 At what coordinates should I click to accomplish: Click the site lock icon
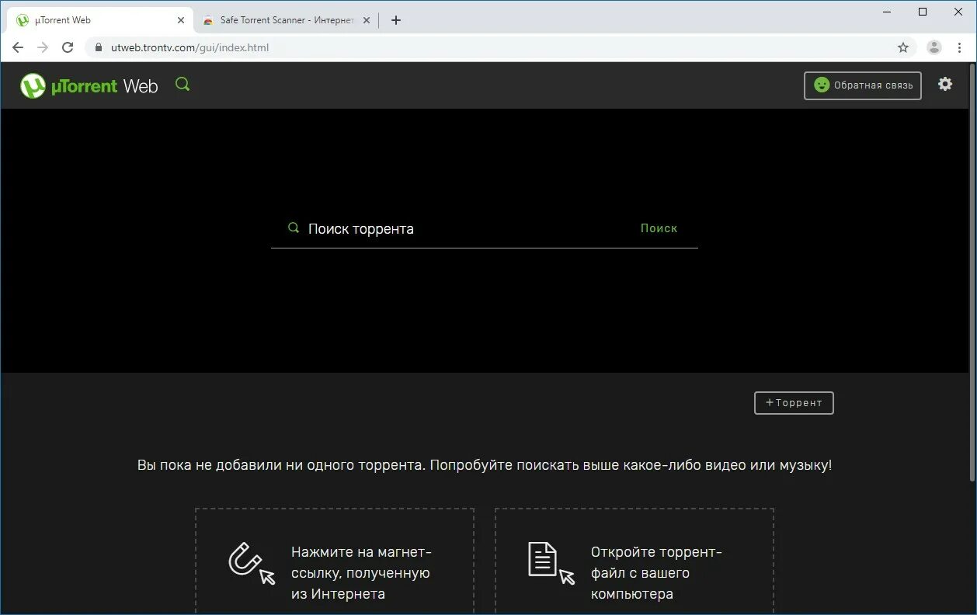(x=98, y=47)
